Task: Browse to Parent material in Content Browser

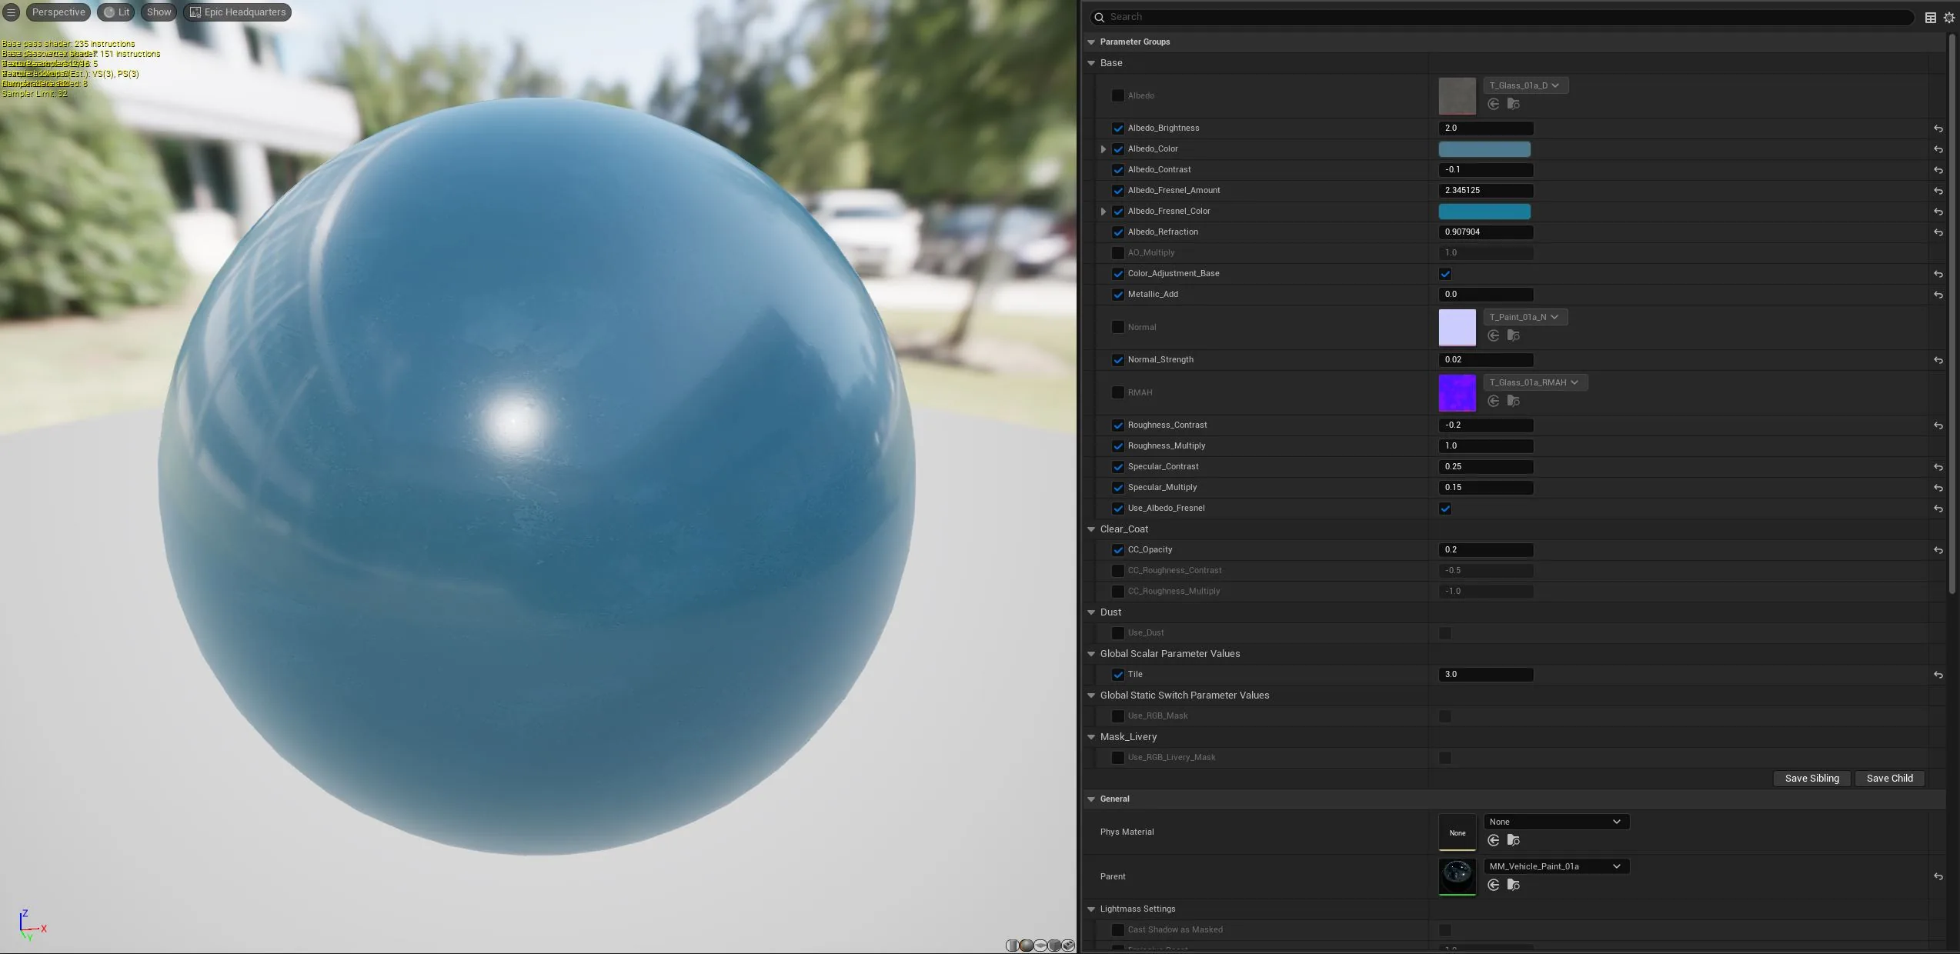Action: pyautogui.click(x=1513, y=885)
